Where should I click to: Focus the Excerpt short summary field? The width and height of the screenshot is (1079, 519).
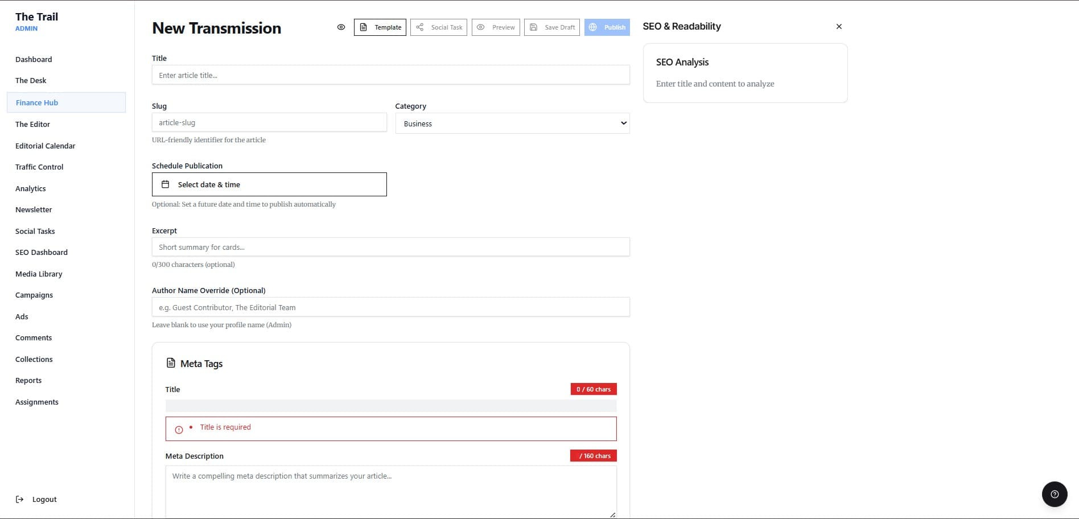coord(390,246)
